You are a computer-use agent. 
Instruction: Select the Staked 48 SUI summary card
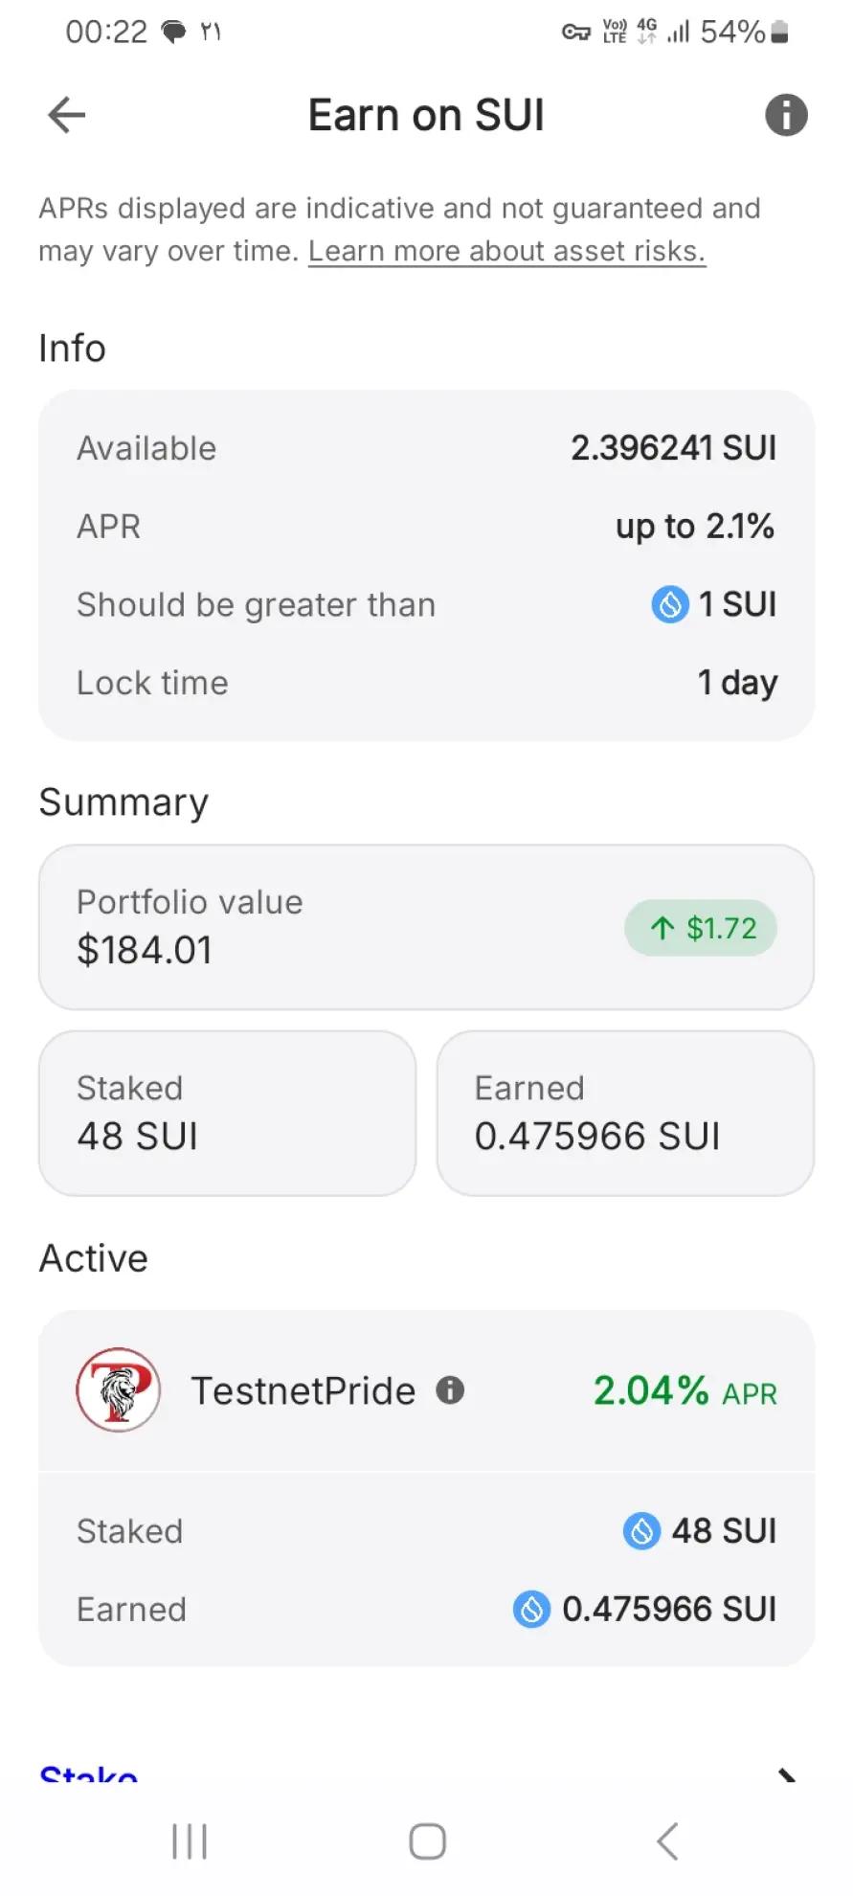[227, 1113]
